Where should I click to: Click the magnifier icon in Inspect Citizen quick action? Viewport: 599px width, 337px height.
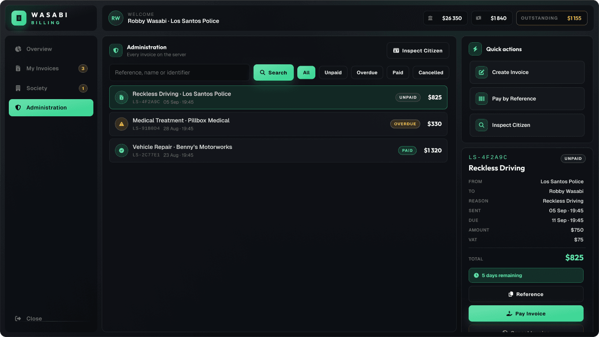pyautogui.click(x=481, y=125)
